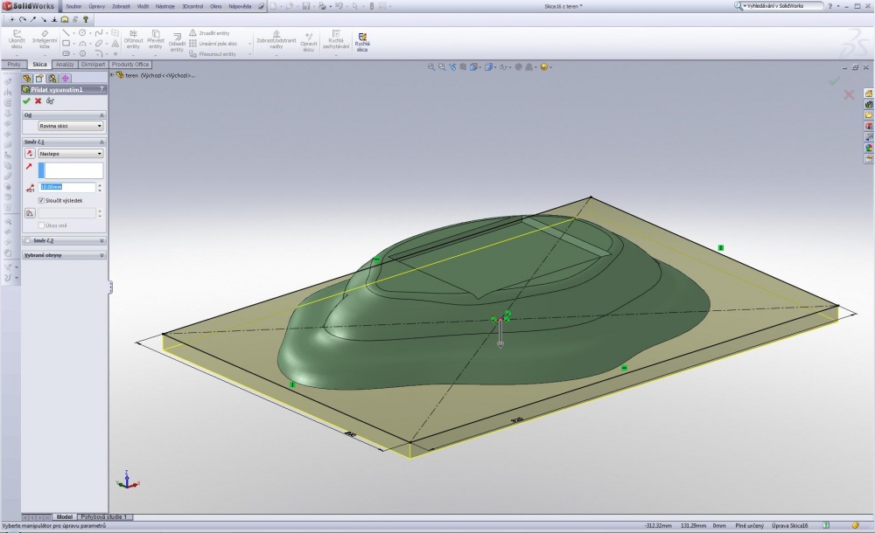Open the Rovina skici dropdown
Screen dimensions: 875x533
(70, 126)
